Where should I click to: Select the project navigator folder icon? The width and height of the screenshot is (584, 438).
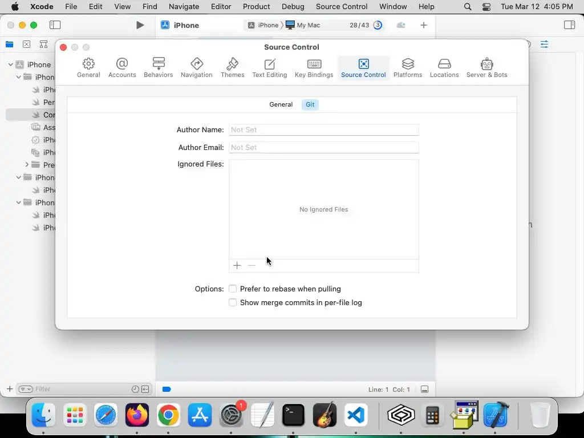(10, 44)
